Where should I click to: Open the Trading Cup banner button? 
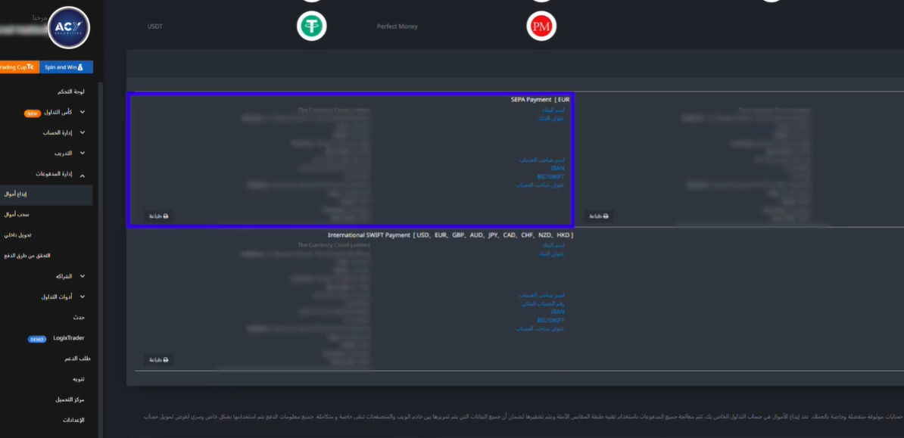pyautogui.click(x=18, y=67)
